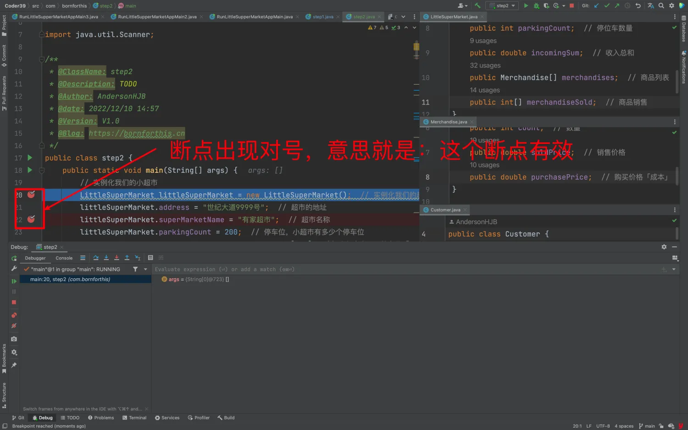Run step2 with the green play icon

[526, 6]
